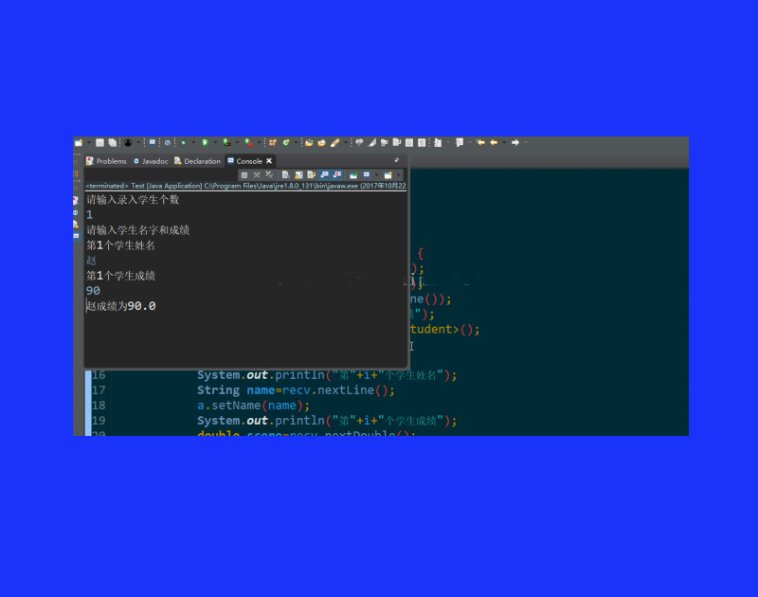Click the Console restore view icon
This screenshot has height=597, width=758.
point(396,160)
